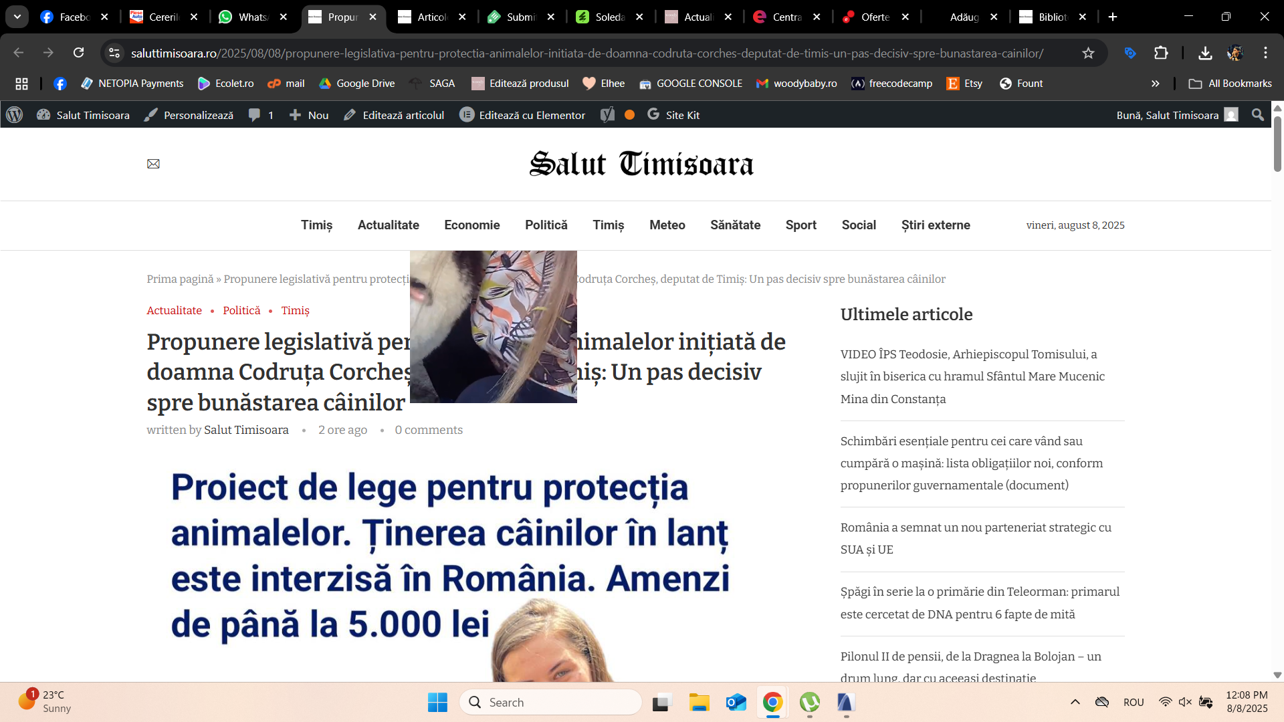Open uTorrent from taskbar
Screen dimensions: 1284x722
809,702
